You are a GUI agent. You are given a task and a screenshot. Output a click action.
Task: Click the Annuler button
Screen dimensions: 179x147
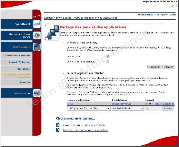(169, 67)
